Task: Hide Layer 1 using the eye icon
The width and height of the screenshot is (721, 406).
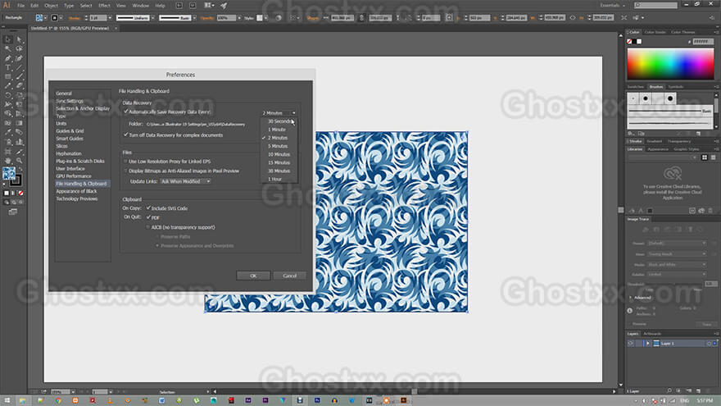Action: coord(631,344)
